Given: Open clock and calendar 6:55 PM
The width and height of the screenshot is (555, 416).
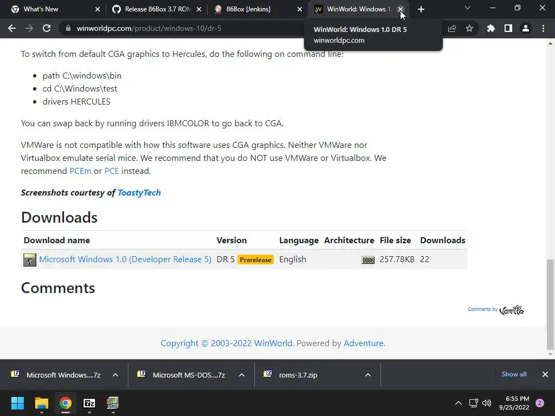Looking at the screenshot, I should click(514, 403).
